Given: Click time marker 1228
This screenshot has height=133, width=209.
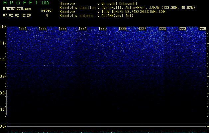Looking at the screenshot, I should [x=162, y=29].
